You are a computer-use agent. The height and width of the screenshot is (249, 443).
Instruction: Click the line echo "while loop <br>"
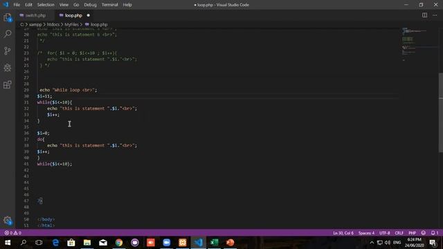(68, 90)
